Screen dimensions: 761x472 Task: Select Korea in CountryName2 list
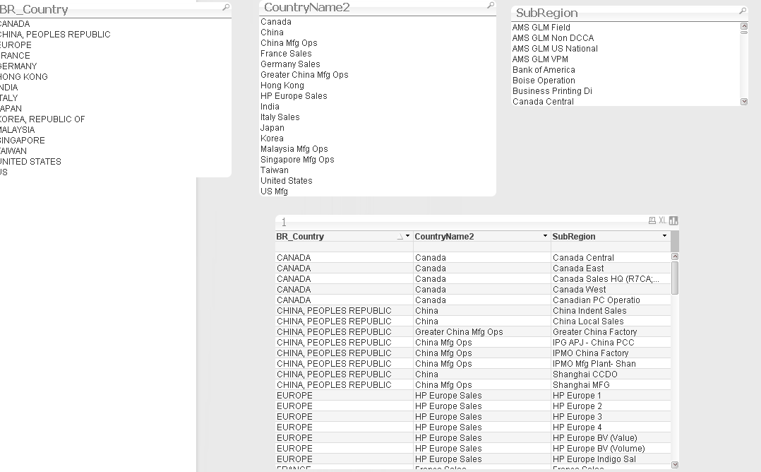pos(272,138)
